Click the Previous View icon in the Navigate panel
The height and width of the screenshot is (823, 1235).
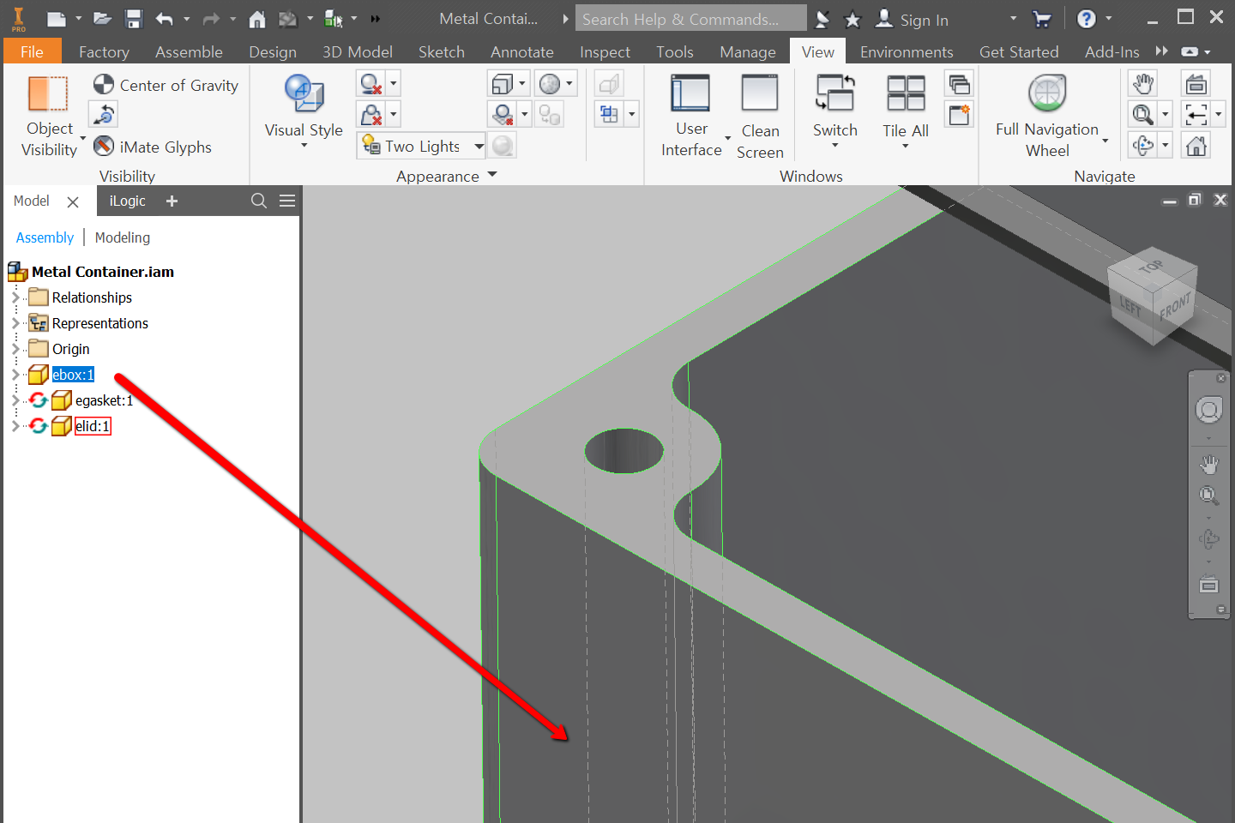1196,114
